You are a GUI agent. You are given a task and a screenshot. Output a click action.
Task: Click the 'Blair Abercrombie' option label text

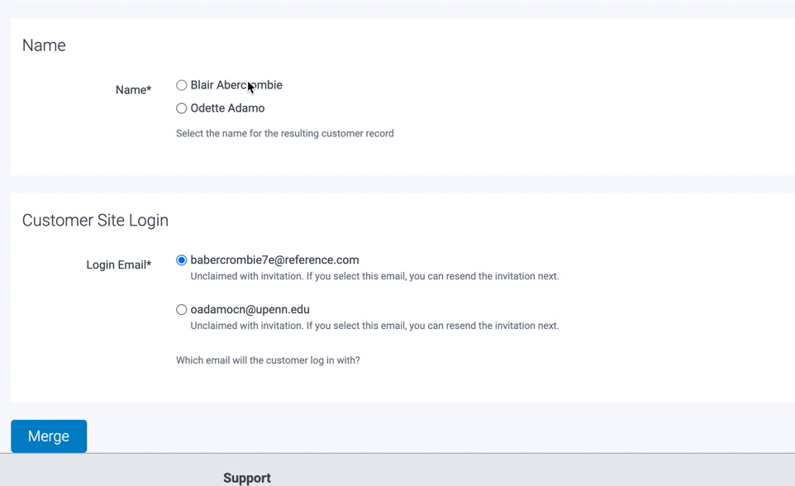click(236, 85)
